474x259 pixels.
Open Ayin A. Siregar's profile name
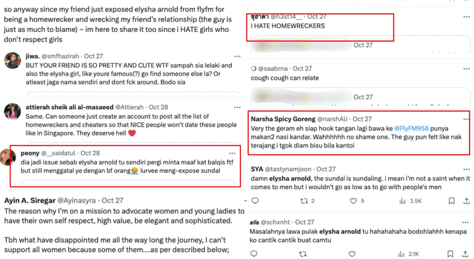pos(30,200)
